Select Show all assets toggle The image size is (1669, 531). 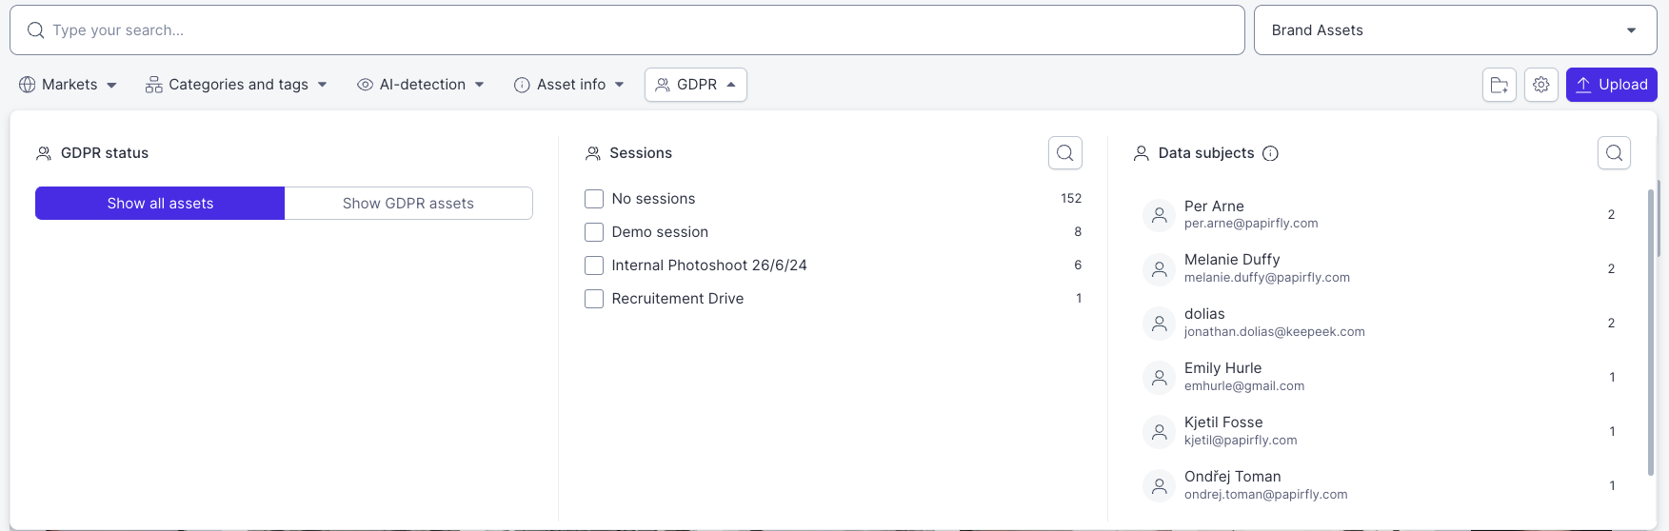click(160, 204)
